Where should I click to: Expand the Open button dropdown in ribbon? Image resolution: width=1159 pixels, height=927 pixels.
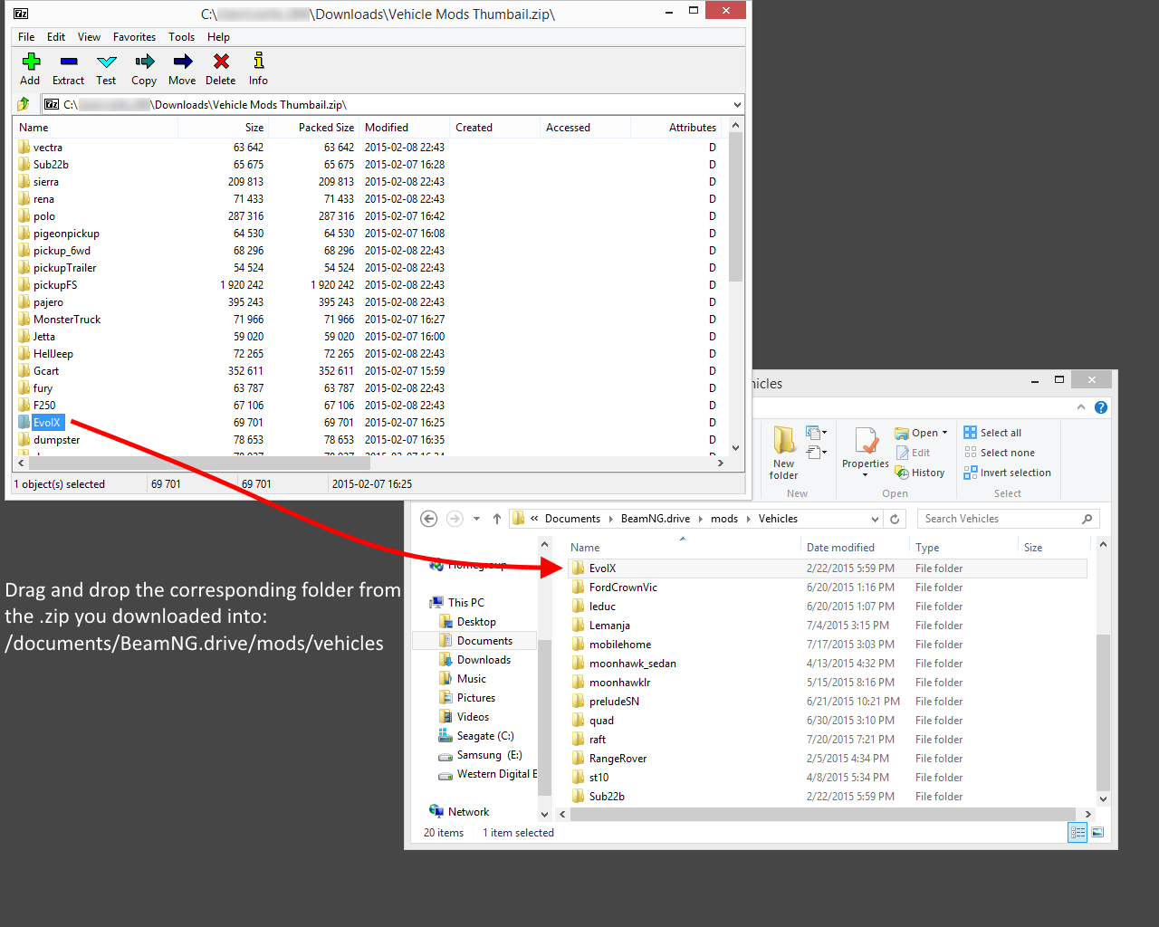944,433
